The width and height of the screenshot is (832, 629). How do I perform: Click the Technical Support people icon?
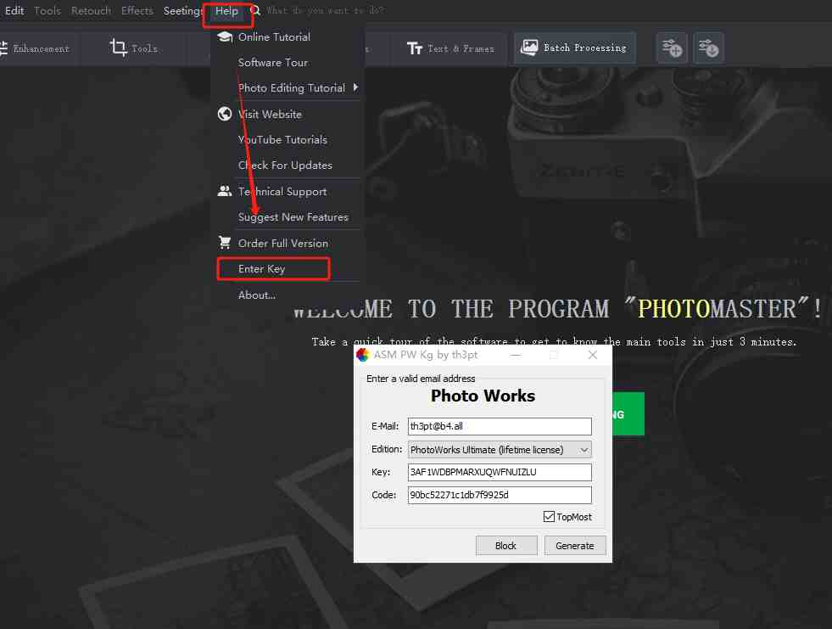coord(224,190)
